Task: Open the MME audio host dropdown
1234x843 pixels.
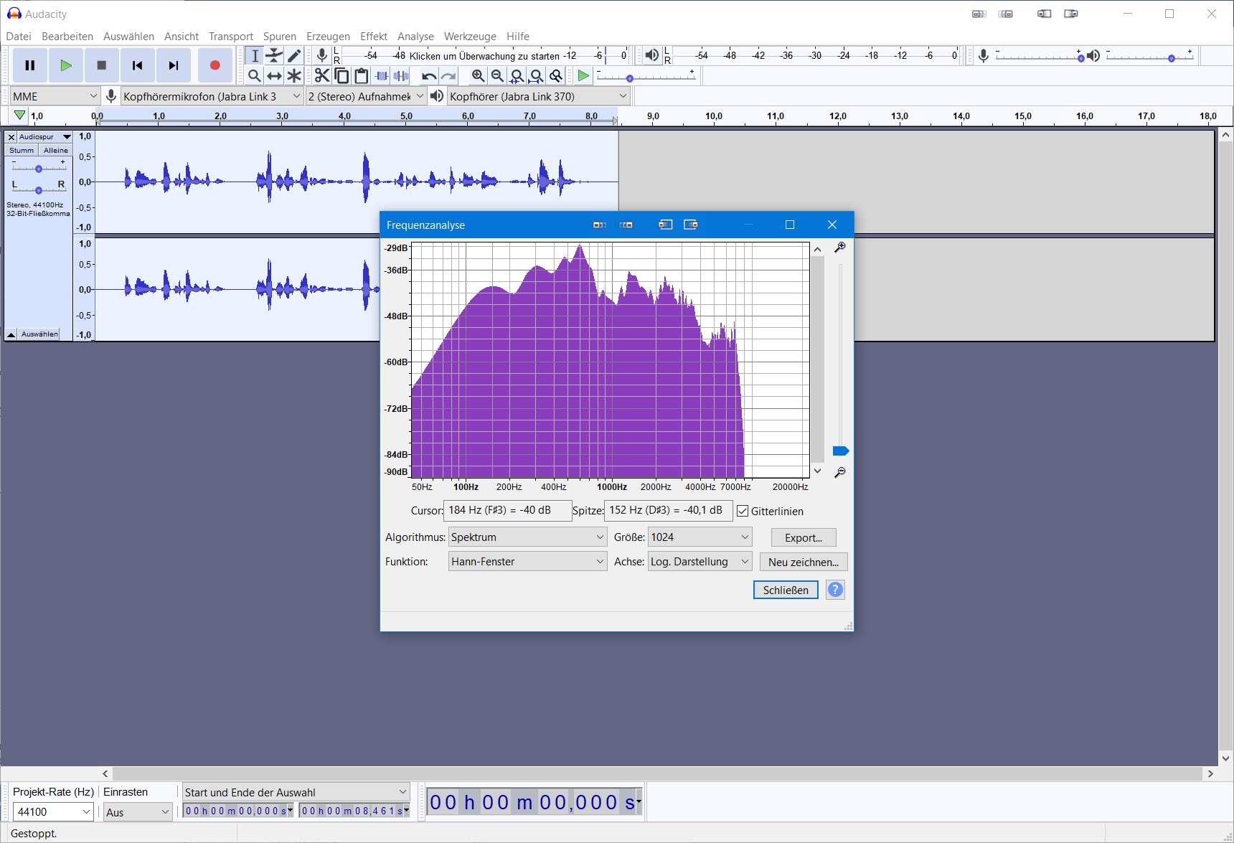Action: pyautogui.click(x=55, y=96)
